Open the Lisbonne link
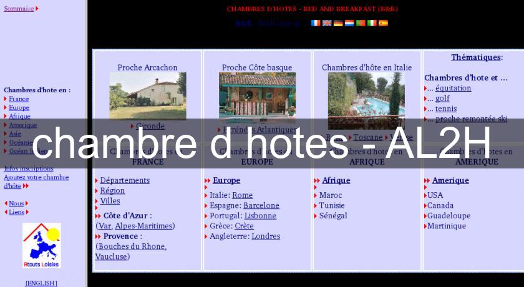The image size is (524, 287). pos(260,216)
